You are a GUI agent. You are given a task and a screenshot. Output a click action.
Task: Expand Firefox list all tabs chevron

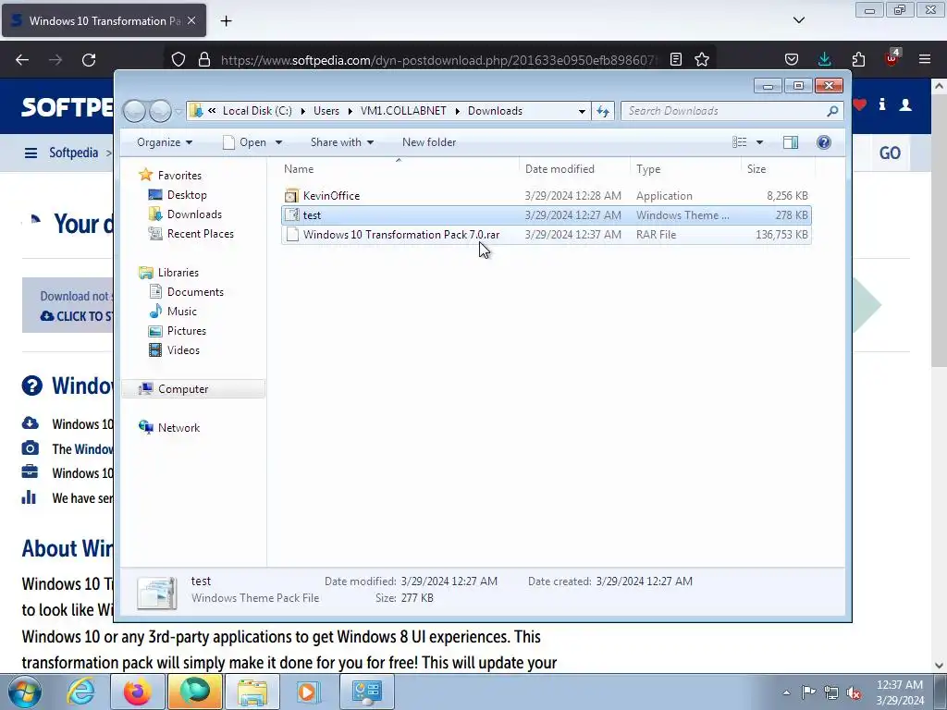coord(798,20)
